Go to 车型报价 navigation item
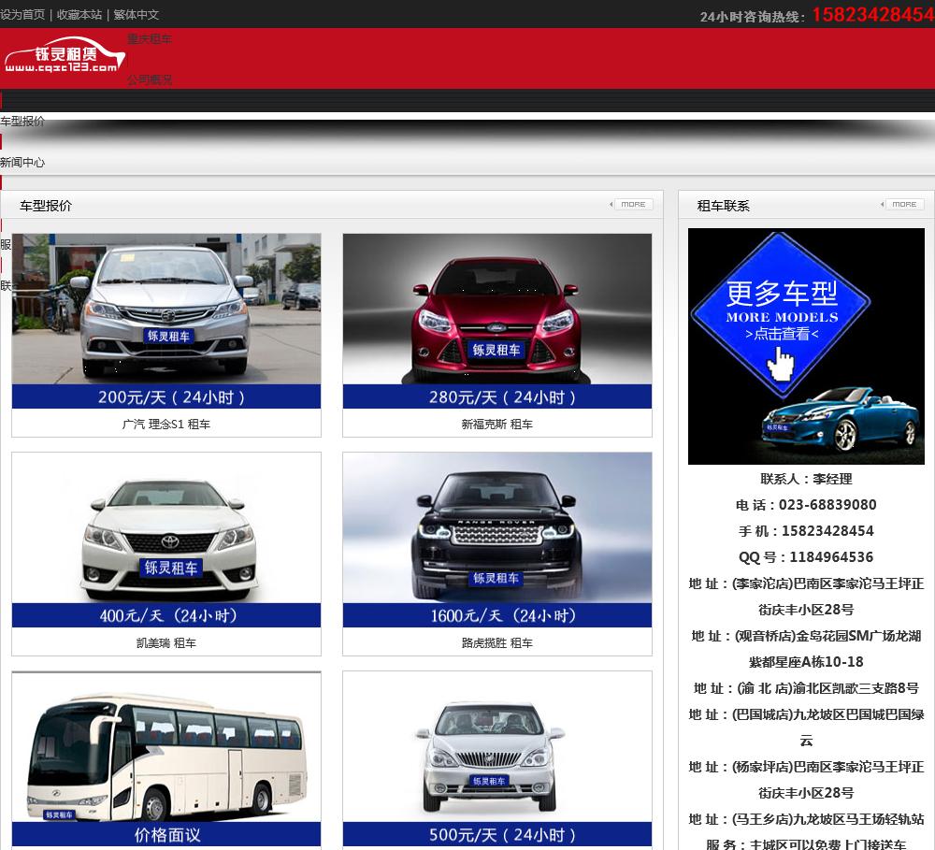This screenshot has height=850, width=935. pos(22,121)
